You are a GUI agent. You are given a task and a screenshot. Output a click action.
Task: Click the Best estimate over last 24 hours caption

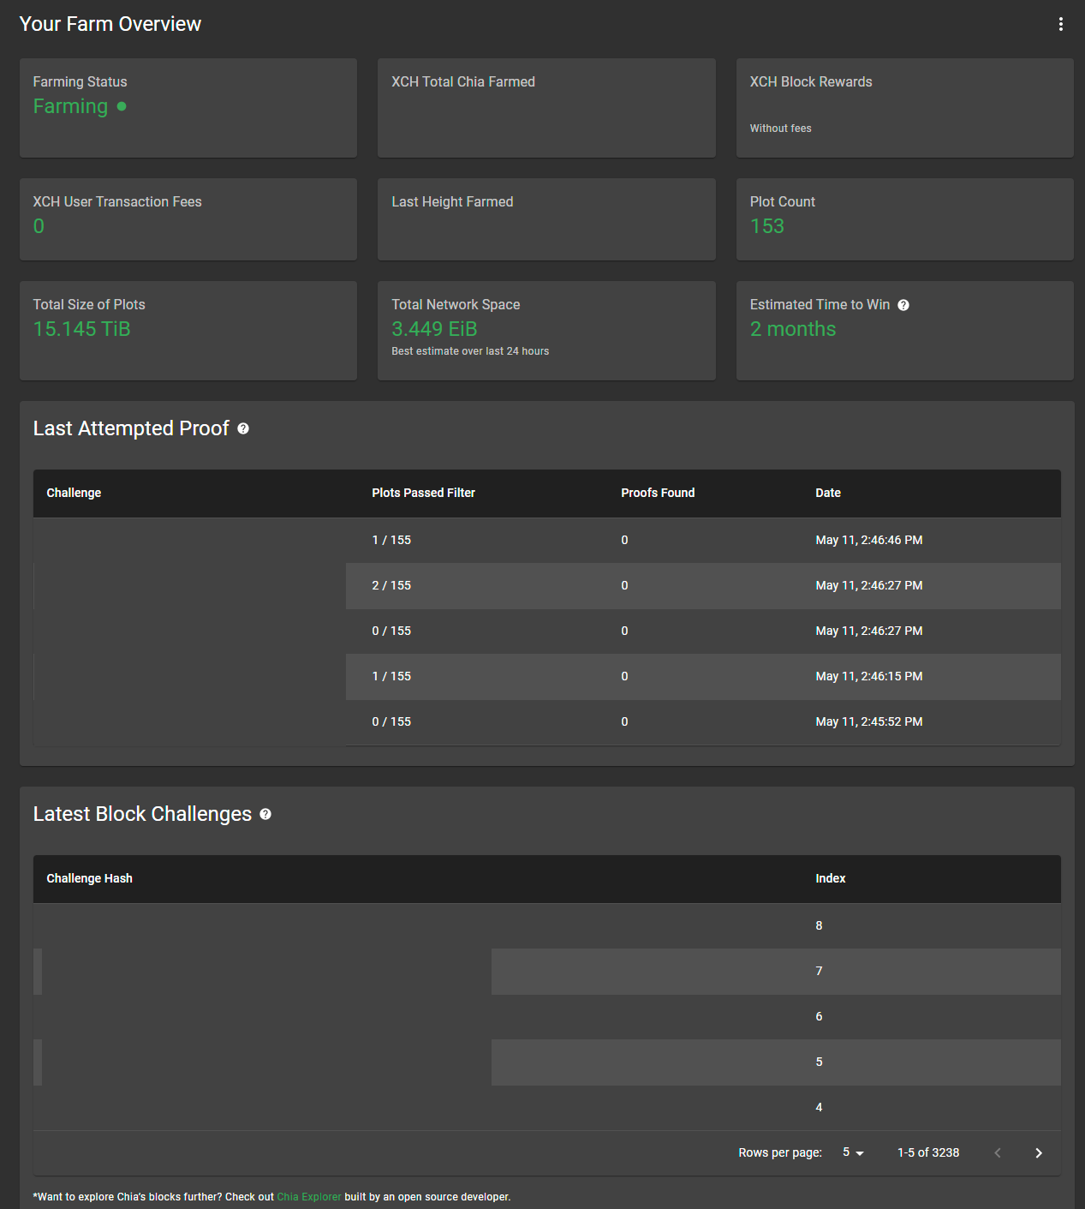(470, 351)
